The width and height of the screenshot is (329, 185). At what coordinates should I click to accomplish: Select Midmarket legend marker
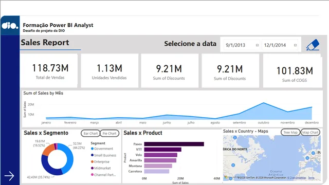pyautogui.click(x=92, y=168)
